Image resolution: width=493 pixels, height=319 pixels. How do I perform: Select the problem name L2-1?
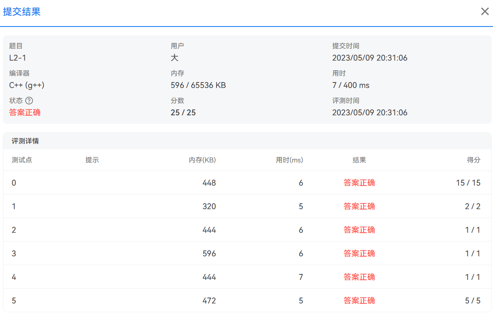(x=18, y=58)
